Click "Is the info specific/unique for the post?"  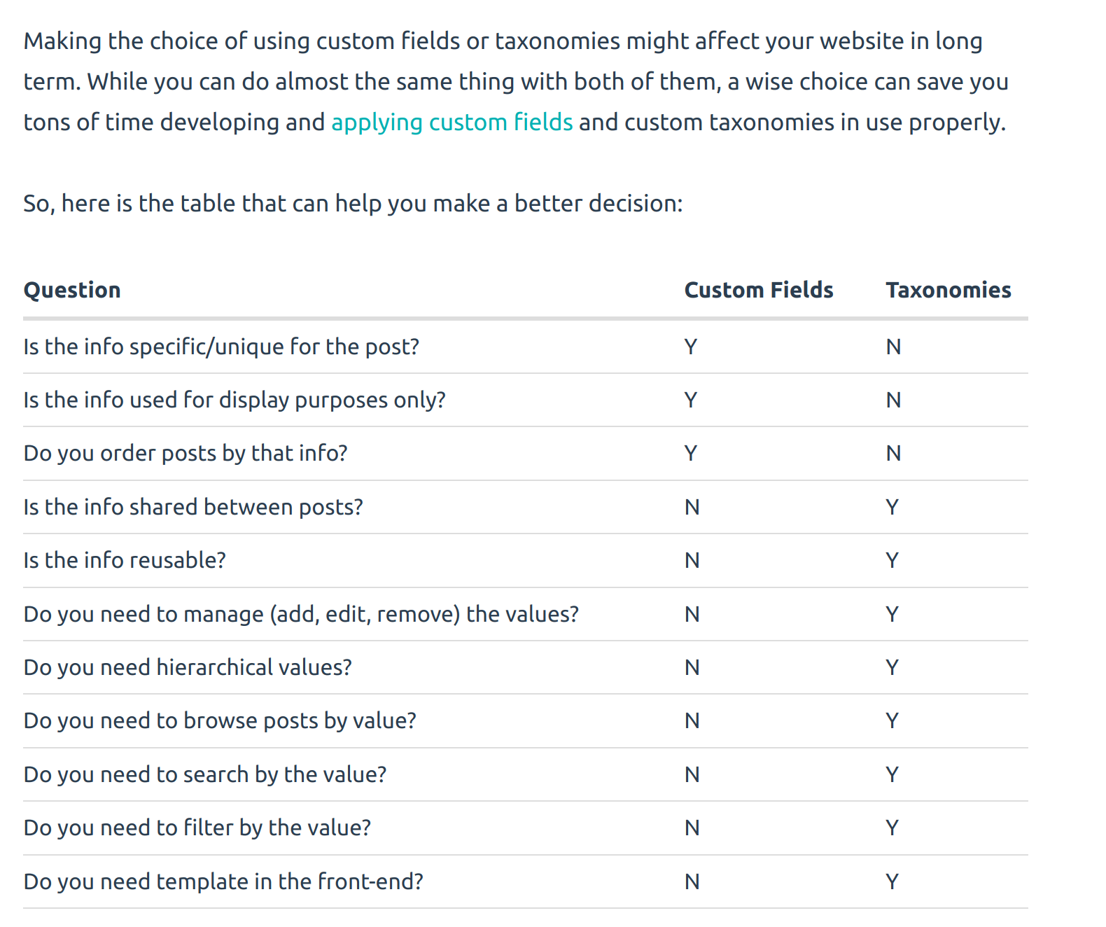pyautogui.click(x=221, y=347)
